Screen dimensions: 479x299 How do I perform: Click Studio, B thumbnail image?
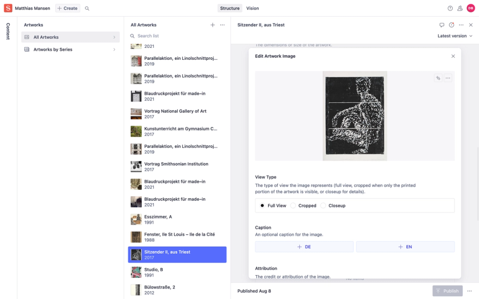click(136, 273)
